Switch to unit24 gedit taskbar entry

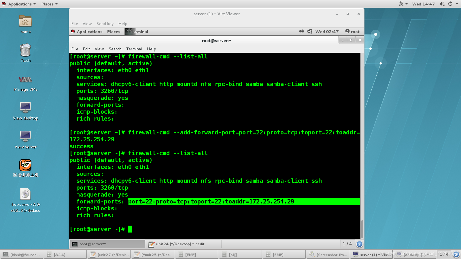point(184,244)
